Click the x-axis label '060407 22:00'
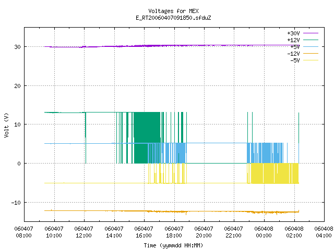334x250 pixels. pyautogui.click(x=234, y=232)
